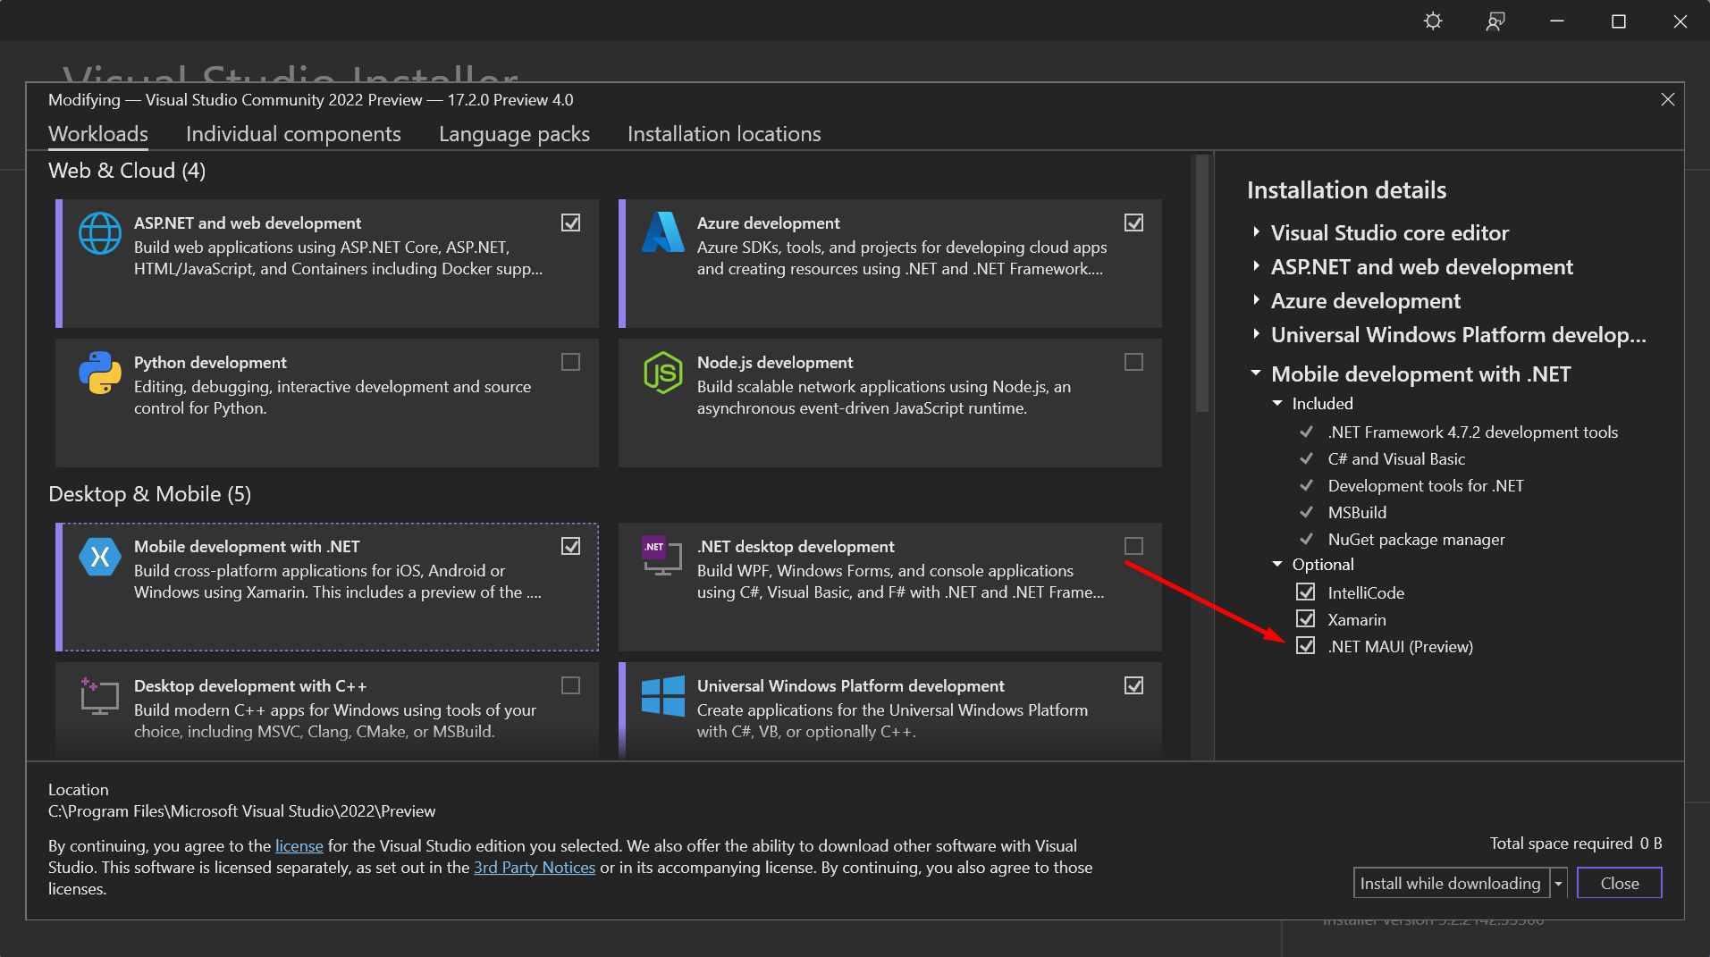Open the Installation locations tab
Image resolution: width=1710 pixels, height=957 pixels.
(724, 134)
